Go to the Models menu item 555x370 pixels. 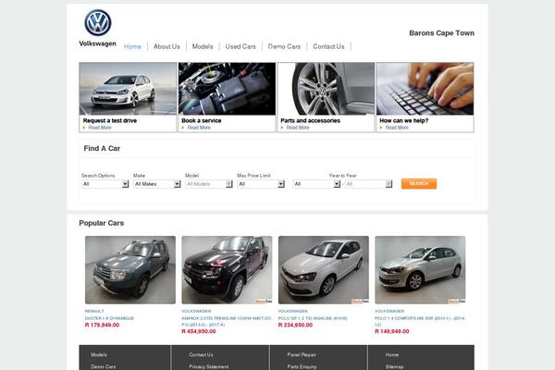click(x=203, y=47)
